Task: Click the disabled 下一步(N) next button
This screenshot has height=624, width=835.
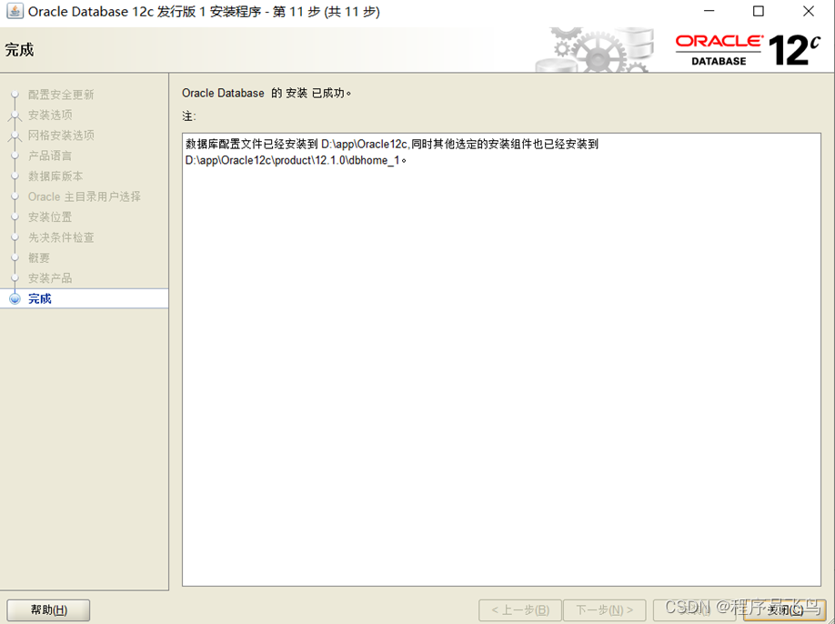Action: (x=604, y=610)
